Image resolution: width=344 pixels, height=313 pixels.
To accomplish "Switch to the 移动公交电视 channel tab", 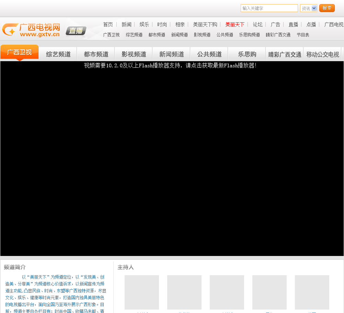I will click(322, 54).
